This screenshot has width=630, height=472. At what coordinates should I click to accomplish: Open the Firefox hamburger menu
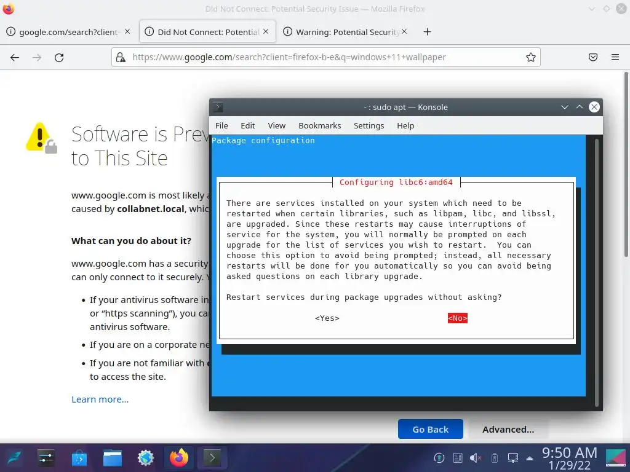615,57
